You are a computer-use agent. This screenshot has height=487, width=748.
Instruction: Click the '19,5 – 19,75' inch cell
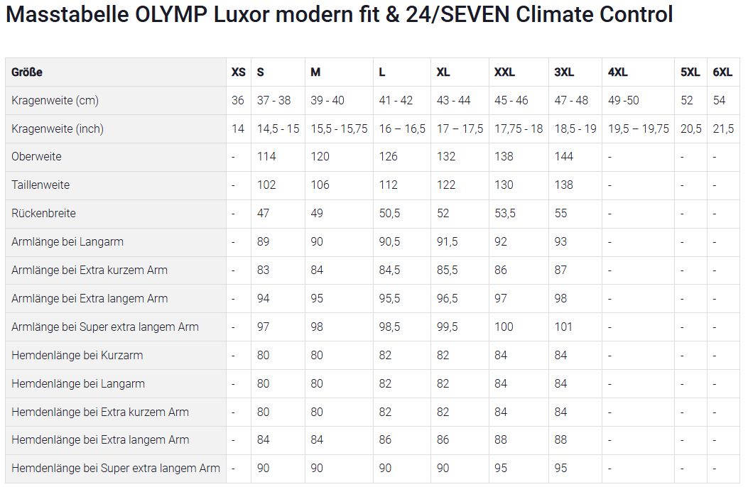638,129
